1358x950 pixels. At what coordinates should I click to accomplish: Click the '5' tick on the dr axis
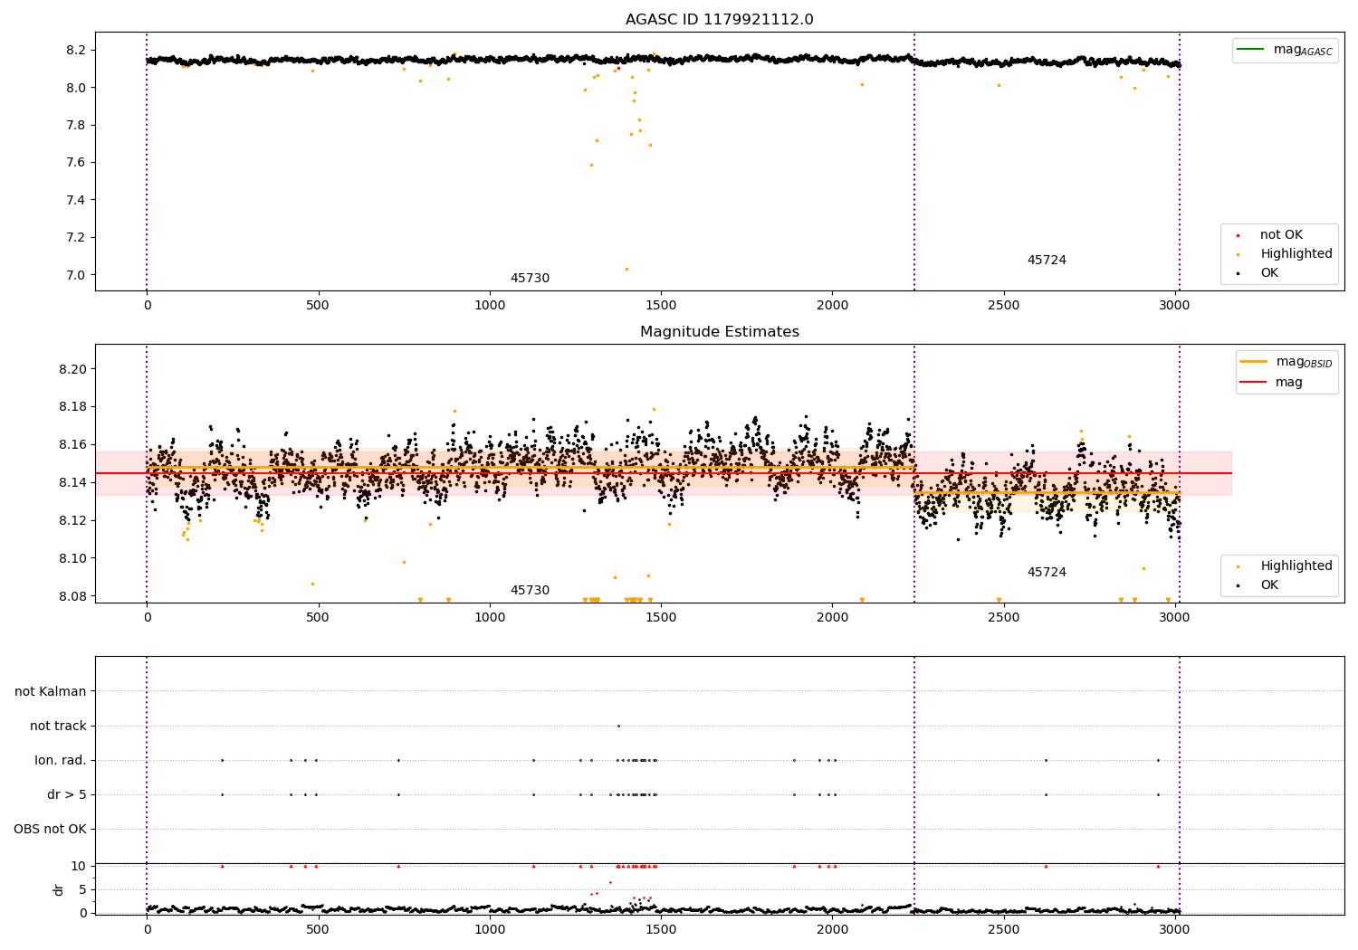coord(82,889)
